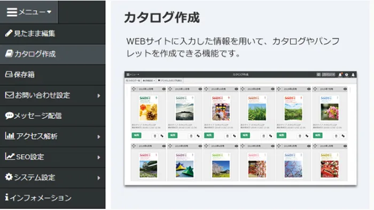Open the メニュー hamburger dropdown
Screen dimensions: 374x210
coord(29,12)
